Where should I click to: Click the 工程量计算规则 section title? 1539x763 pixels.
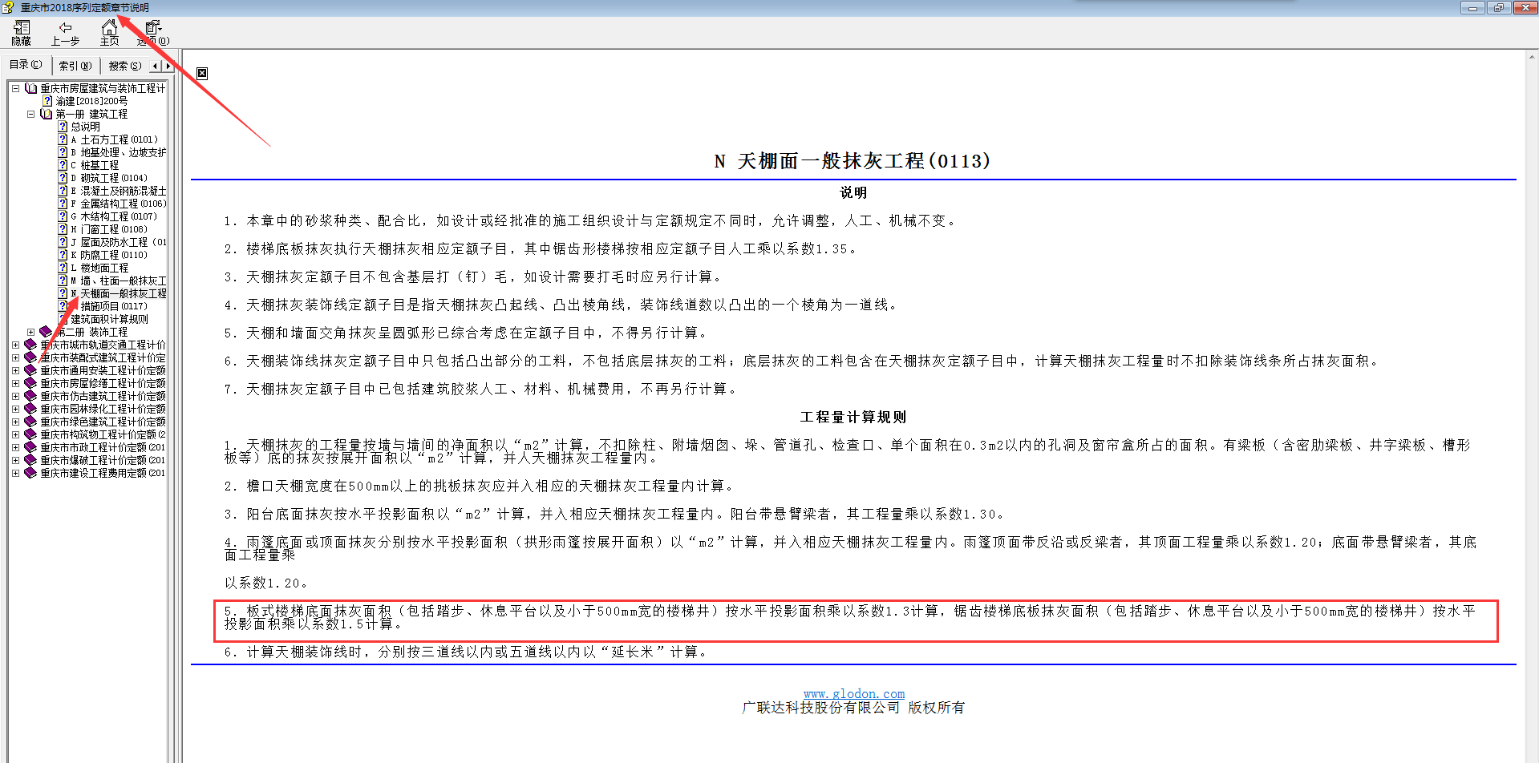pyautogui.click(x=853, y=417)
